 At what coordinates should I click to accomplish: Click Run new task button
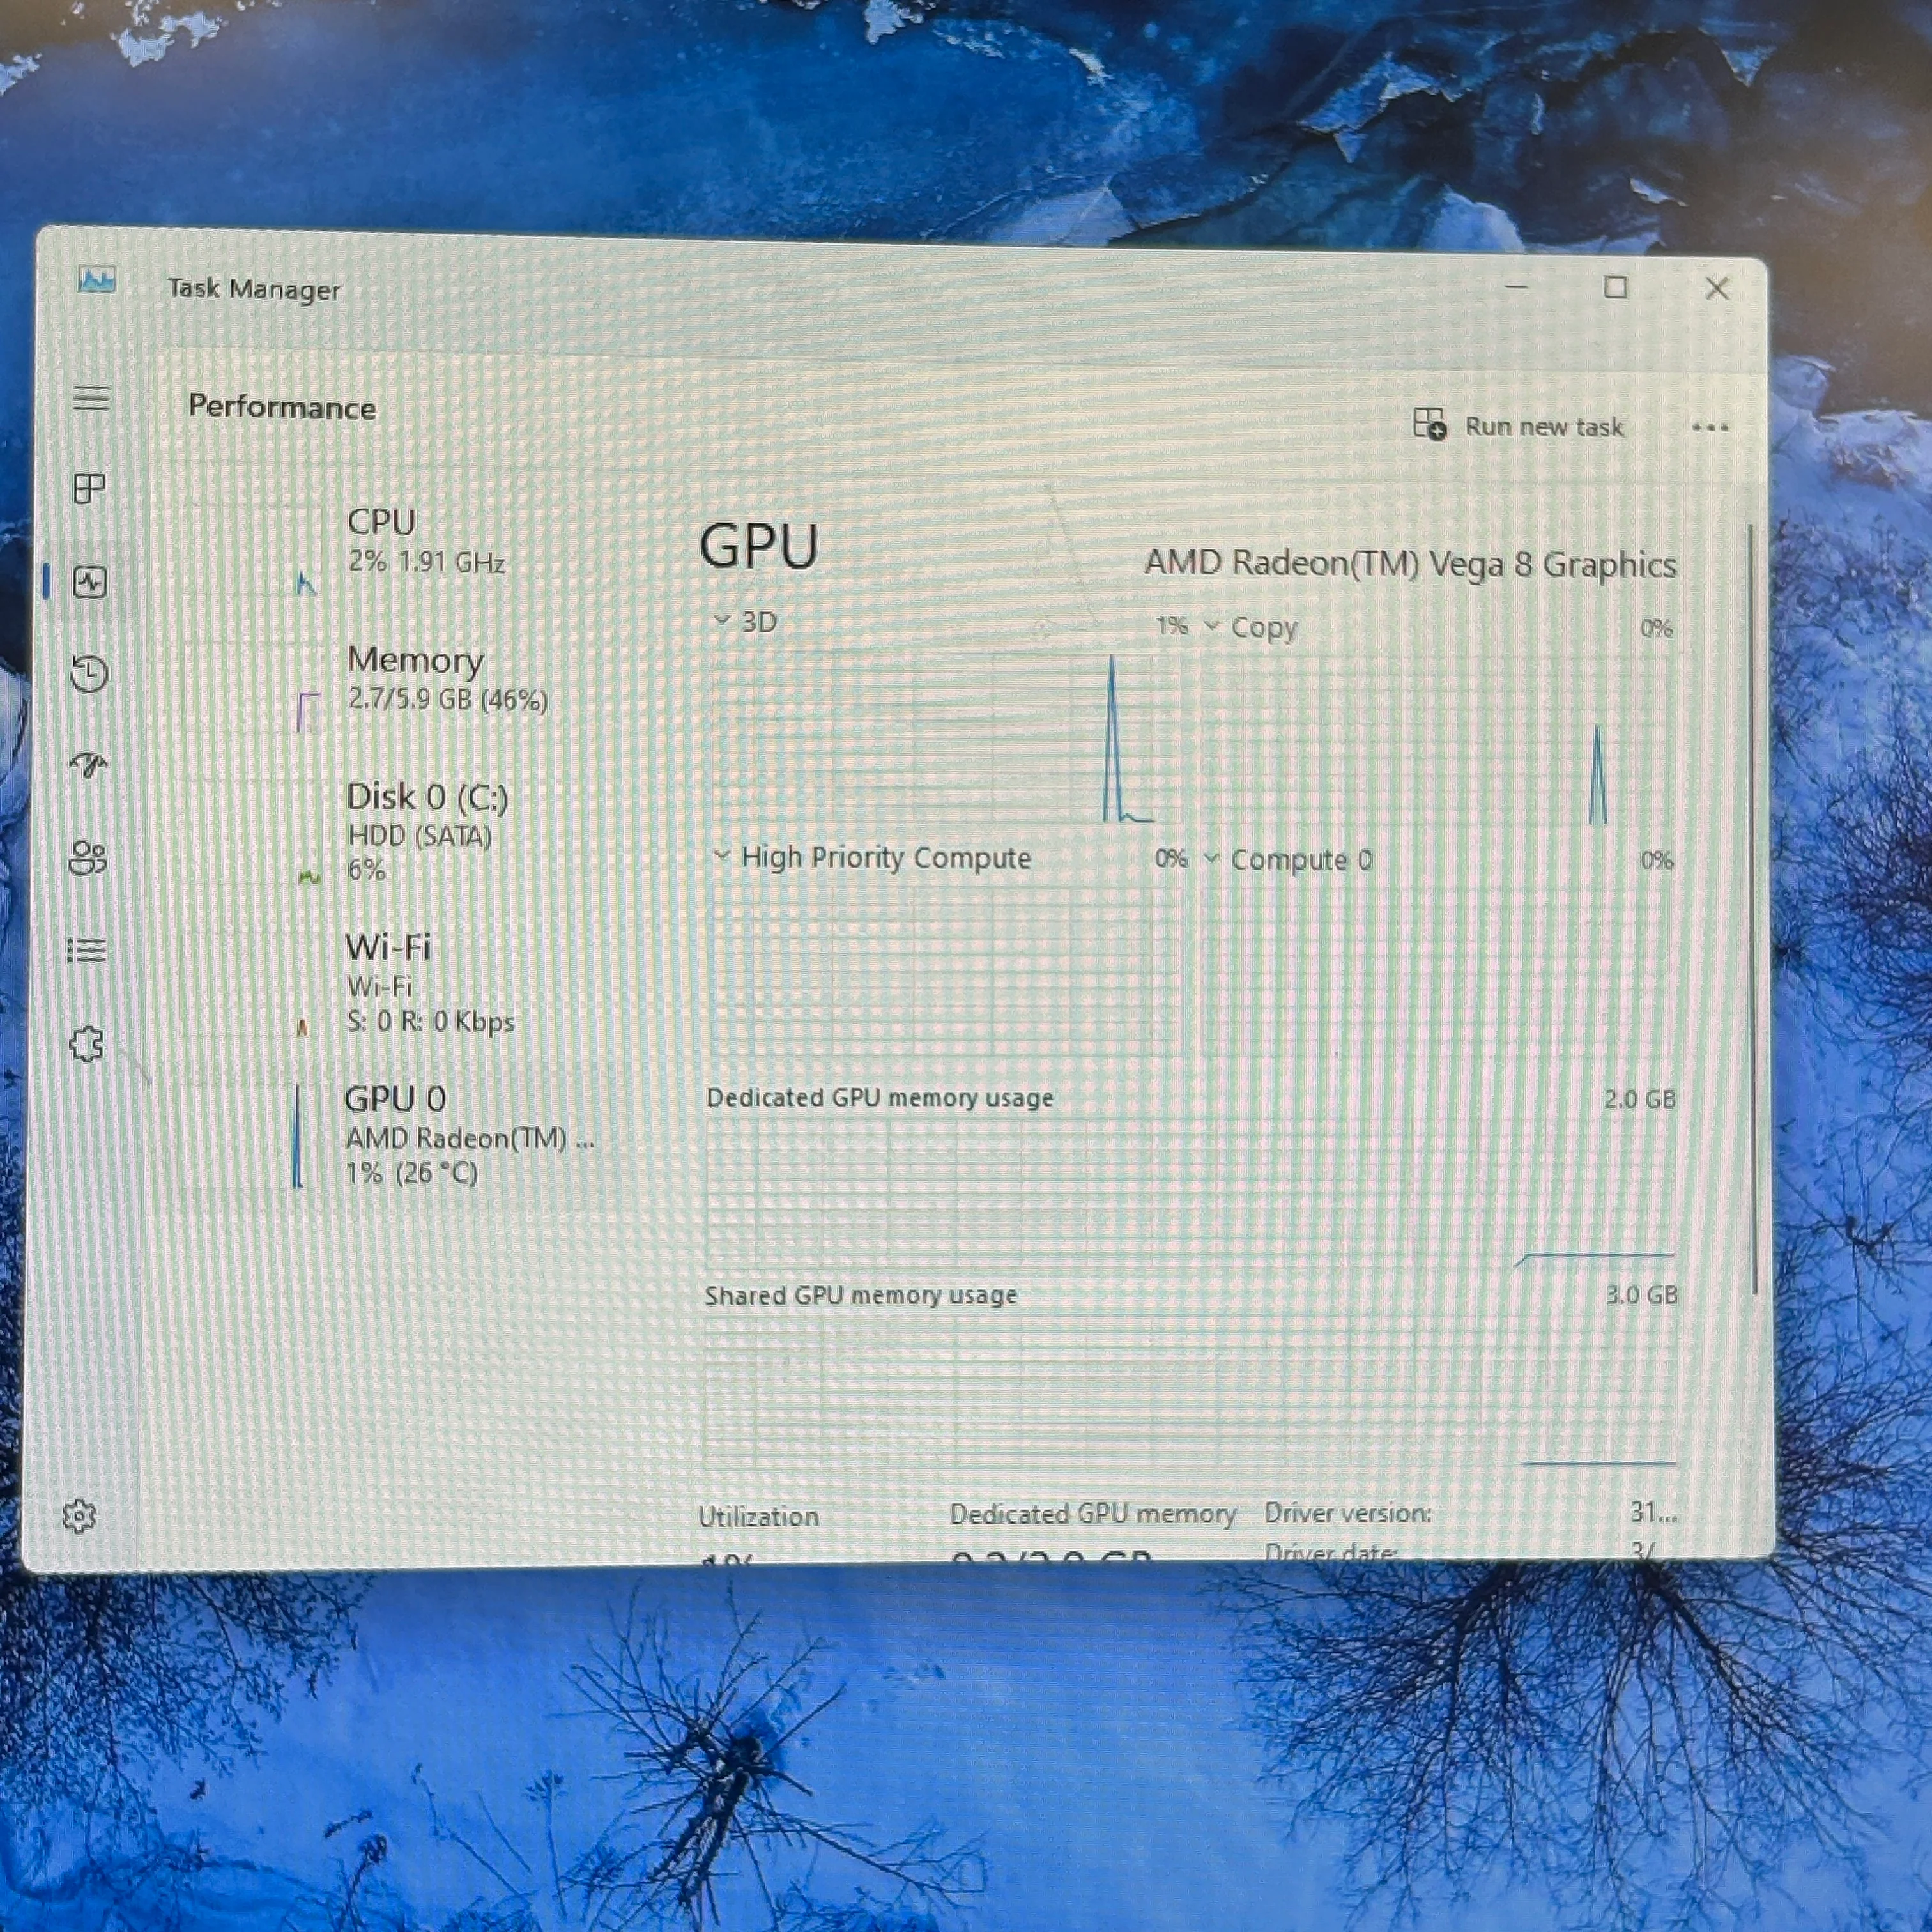pyautogui.click(x=1518, y=426)
